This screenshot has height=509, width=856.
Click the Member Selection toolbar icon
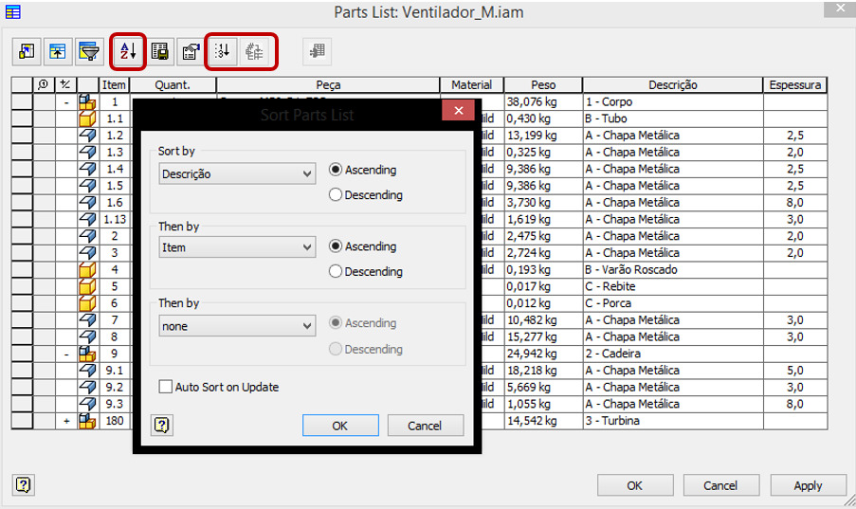click(318, 52)
